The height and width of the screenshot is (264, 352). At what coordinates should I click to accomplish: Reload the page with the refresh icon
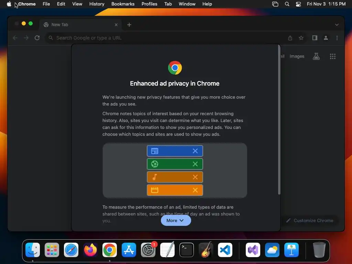click(x=37, y=38)
